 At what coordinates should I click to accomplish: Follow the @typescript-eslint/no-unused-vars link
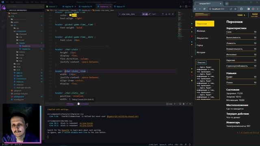[123, 116]
